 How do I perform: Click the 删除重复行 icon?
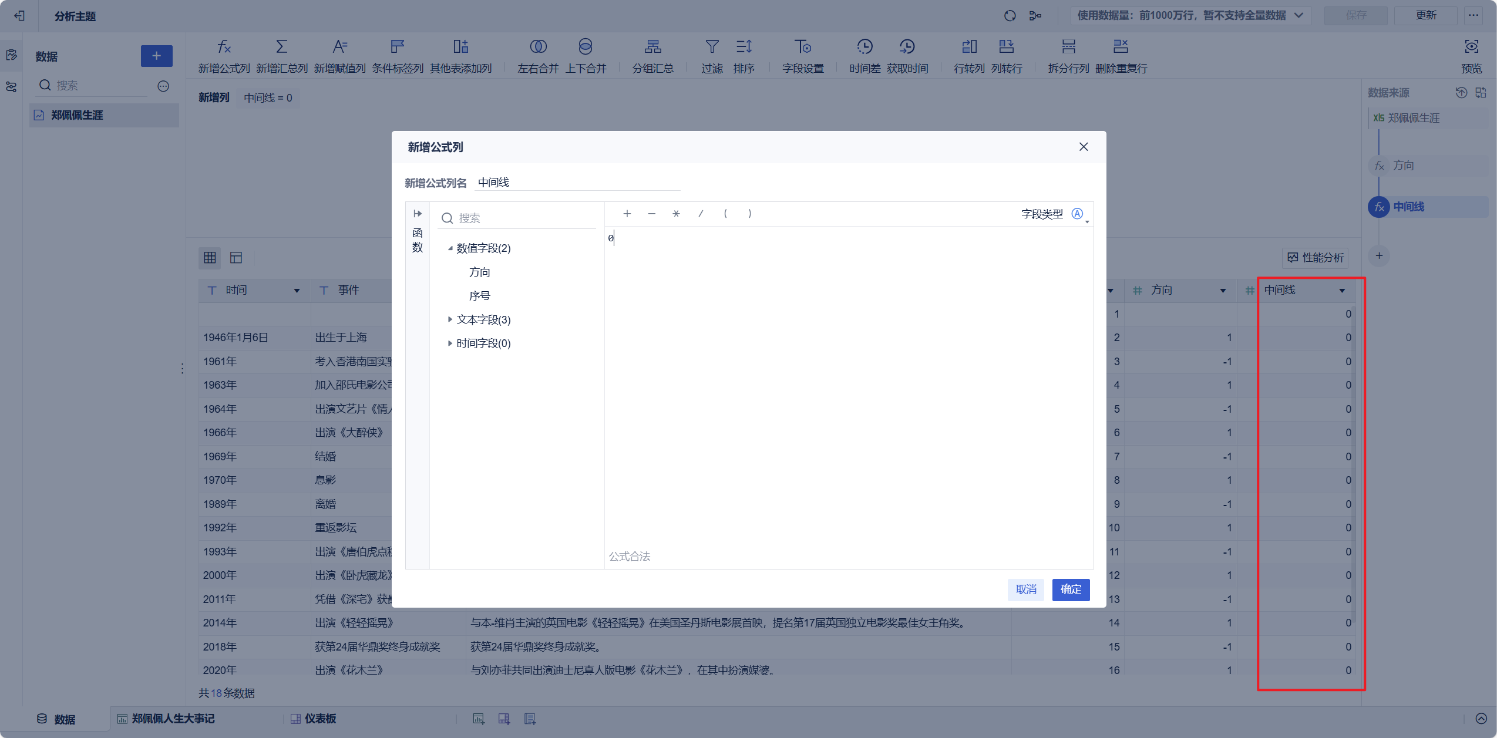point(1121,46)
